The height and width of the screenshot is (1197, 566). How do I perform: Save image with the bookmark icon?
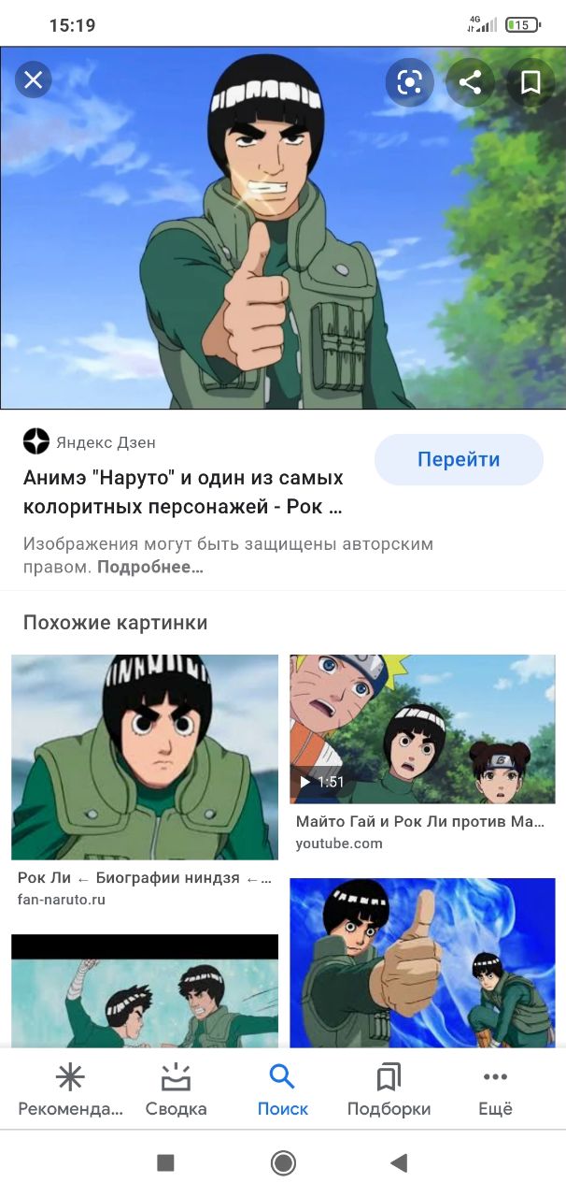point(531,82)
